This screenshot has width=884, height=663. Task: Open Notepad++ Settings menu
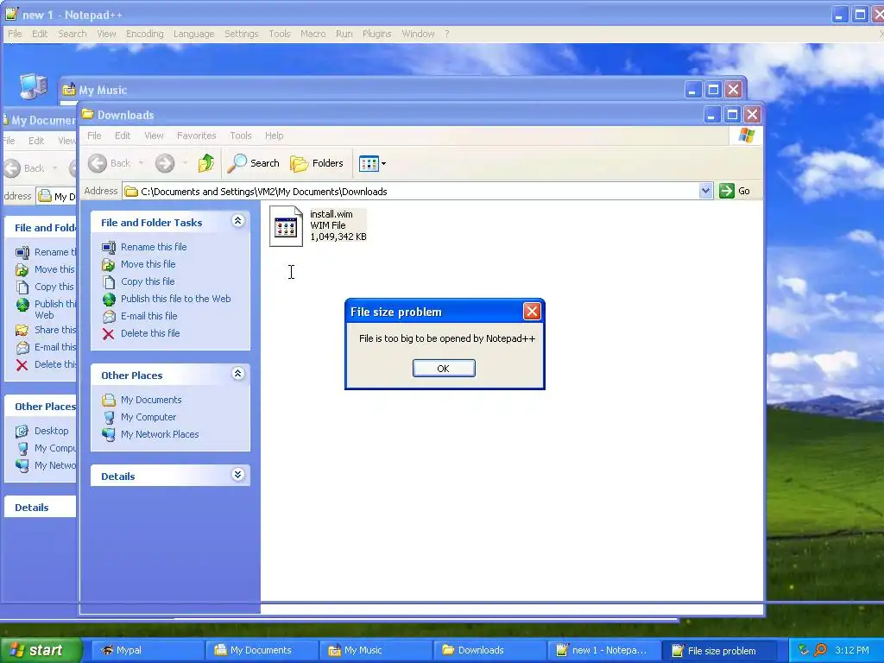point(242,34)
